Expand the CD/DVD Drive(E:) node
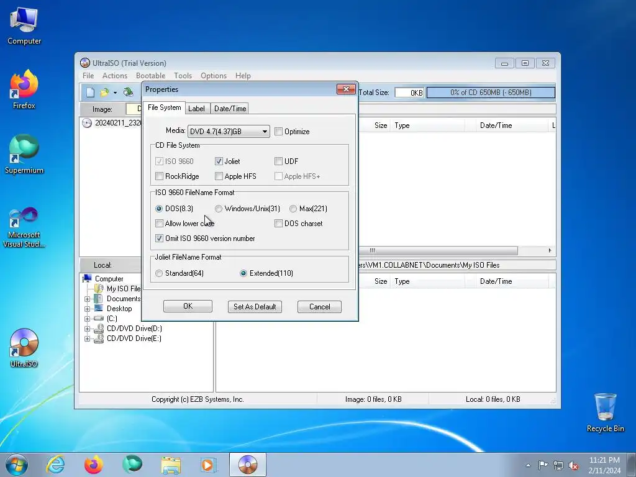This screenshot has height=477, width=636. point(87,338)
